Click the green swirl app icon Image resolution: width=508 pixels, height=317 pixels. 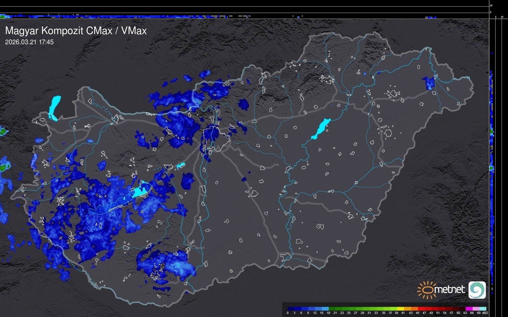tap(477, 290)
